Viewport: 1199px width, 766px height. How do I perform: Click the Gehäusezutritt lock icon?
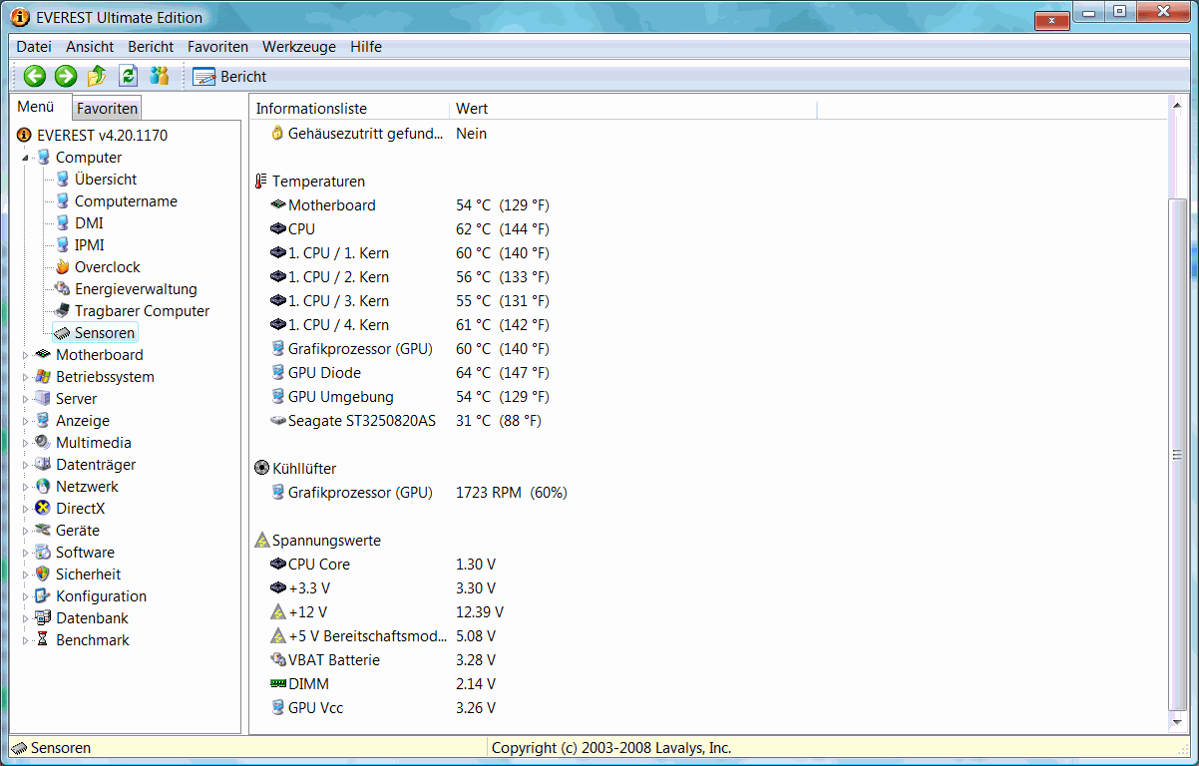tap(278, 134)
